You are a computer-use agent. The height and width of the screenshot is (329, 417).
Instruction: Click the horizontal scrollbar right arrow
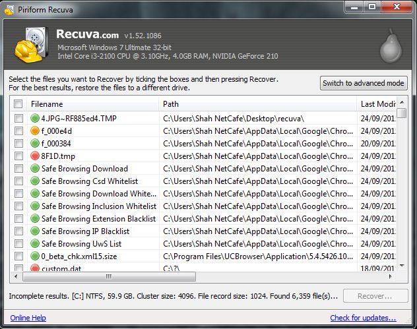390,276
